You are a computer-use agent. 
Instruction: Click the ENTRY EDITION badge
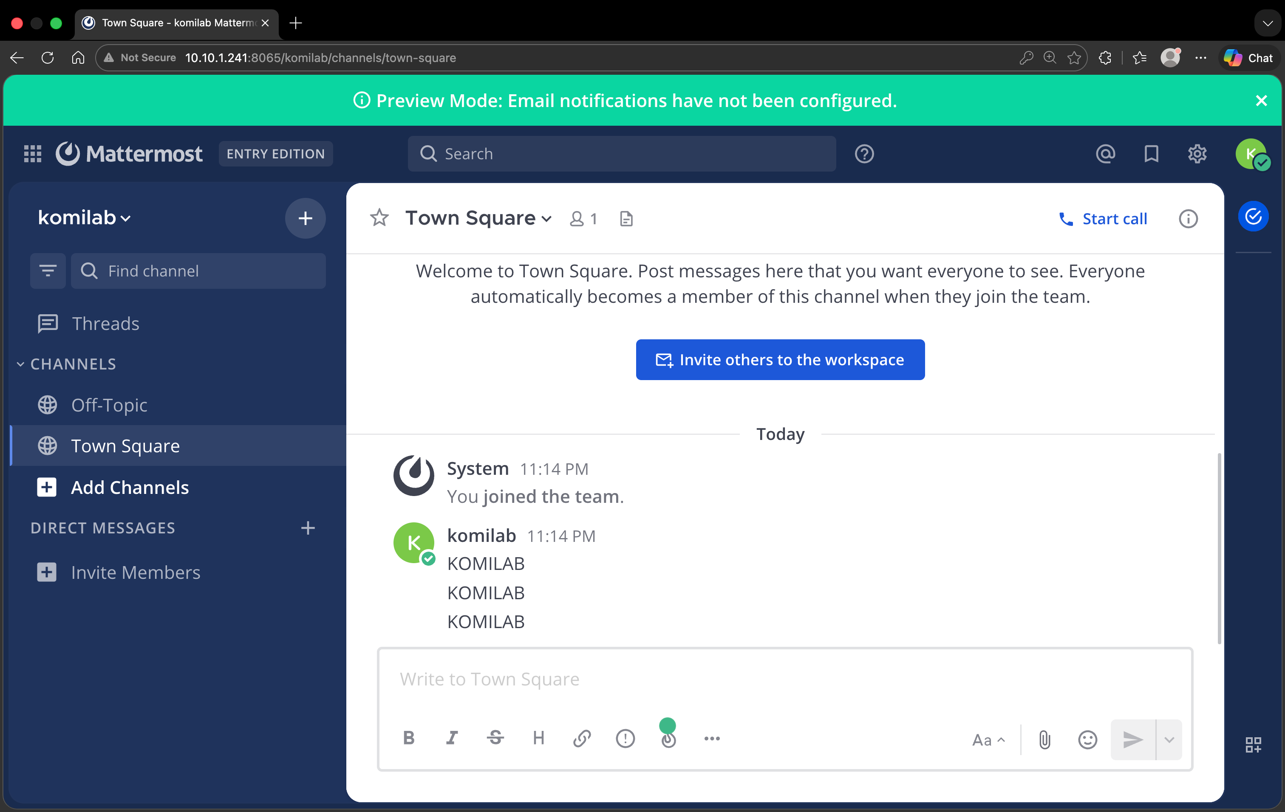click(x=275, y=154)
